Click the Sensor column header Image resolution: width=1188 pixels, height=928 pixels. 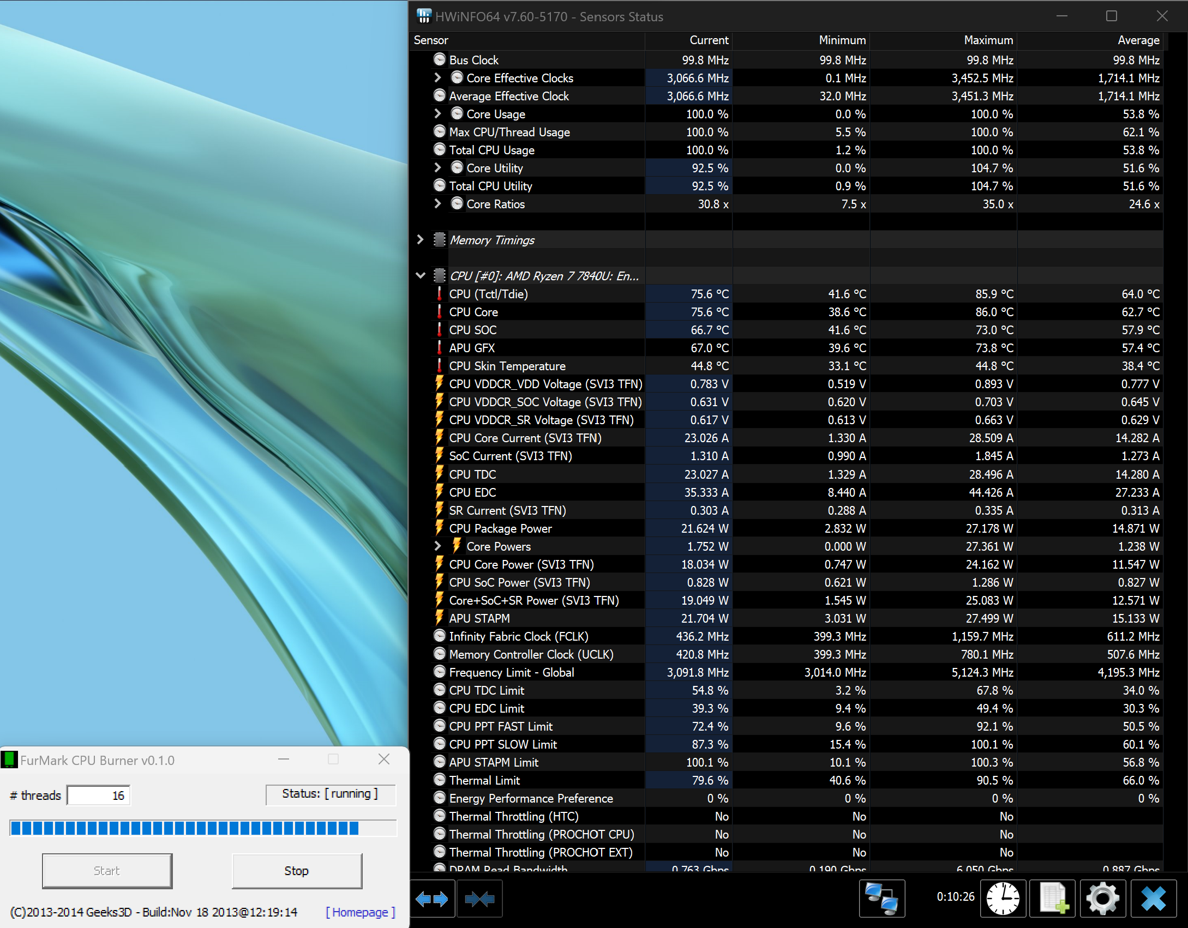click(x=527, y=40)
